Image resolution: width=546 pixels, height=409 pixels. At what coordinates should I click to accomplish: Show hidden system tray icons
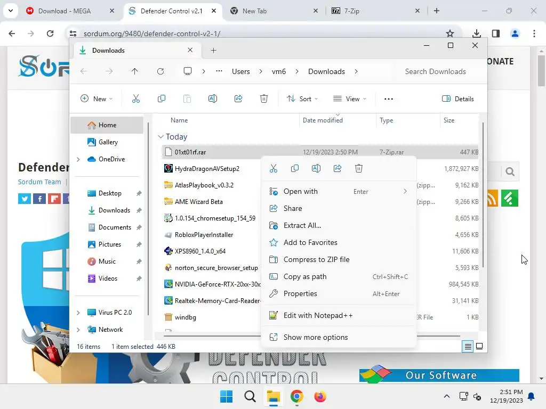[447, 396]
